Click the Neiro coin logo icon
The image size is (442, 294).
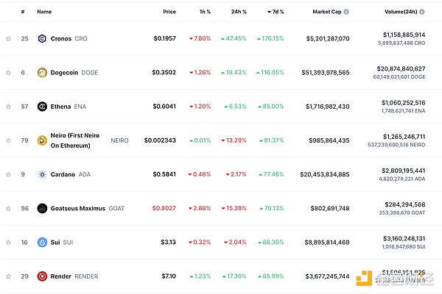[42, 140]
